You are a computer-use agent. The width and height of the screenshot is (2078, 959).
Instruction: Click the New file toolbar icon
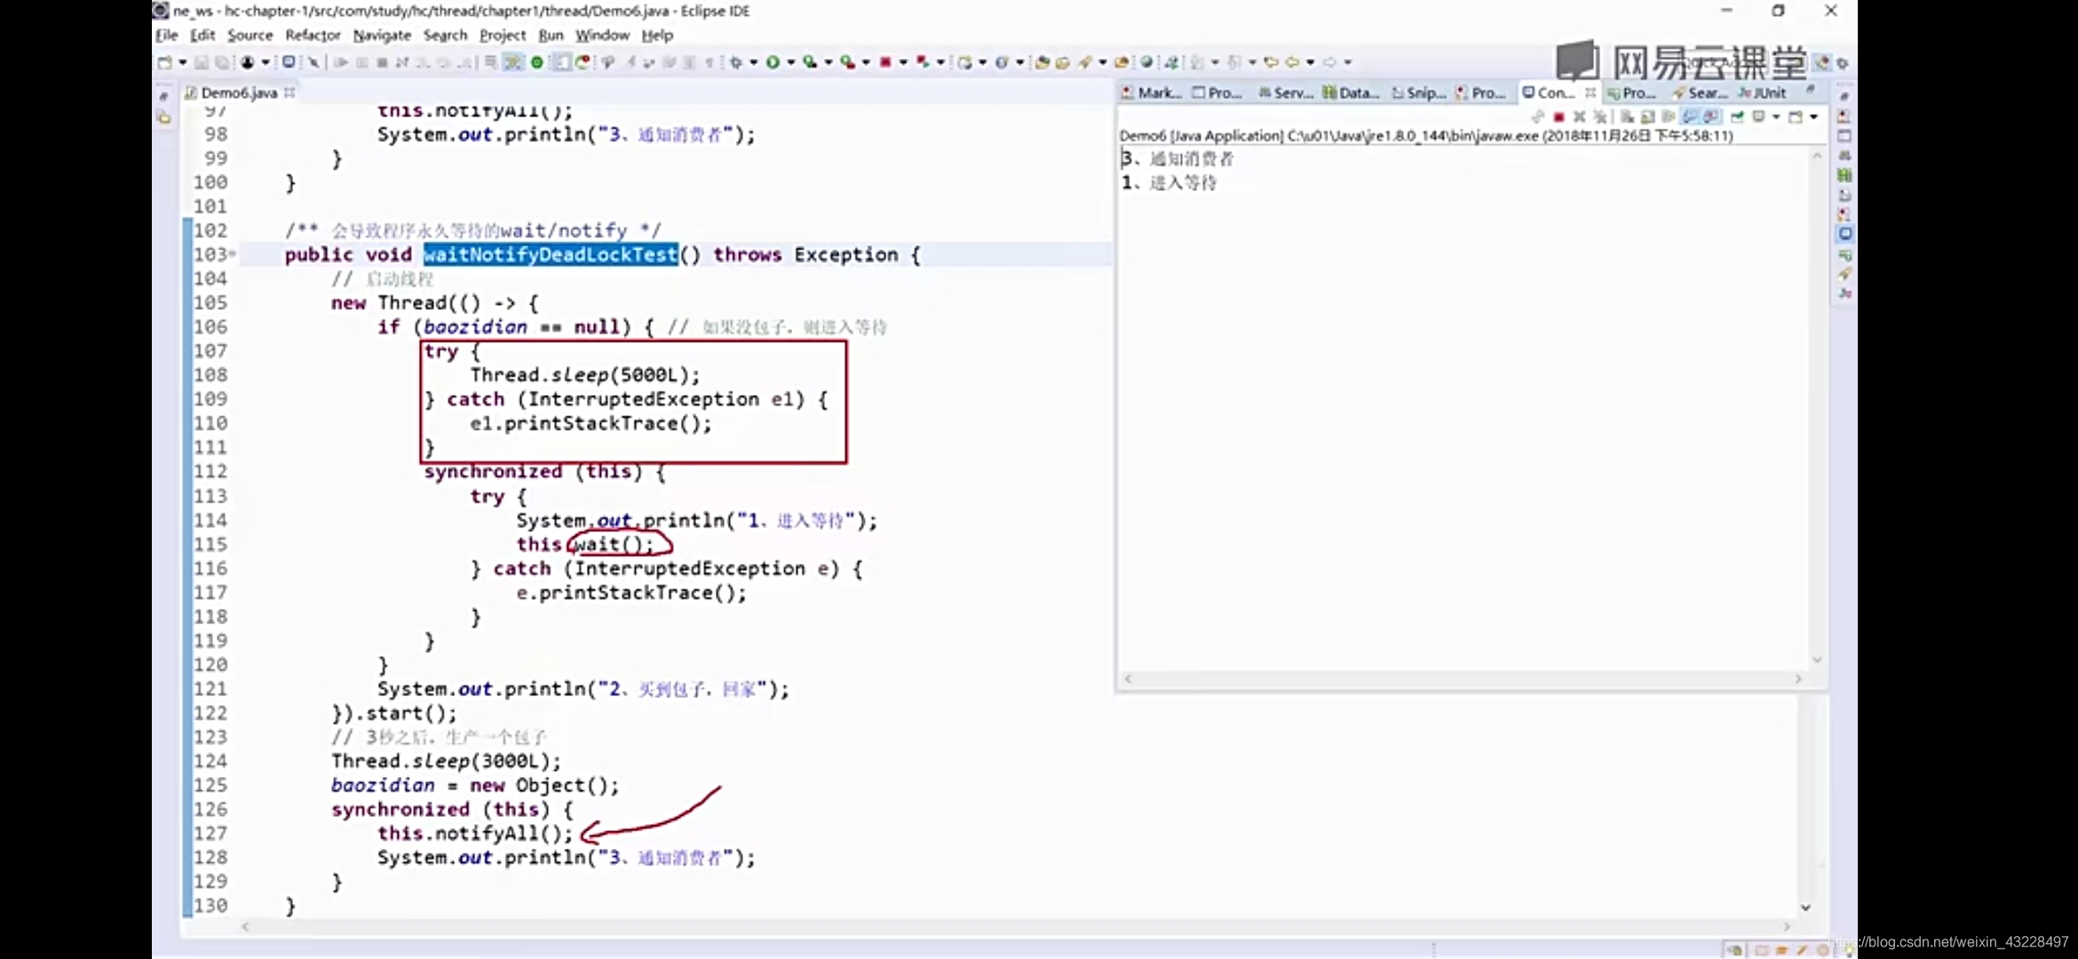164,62
